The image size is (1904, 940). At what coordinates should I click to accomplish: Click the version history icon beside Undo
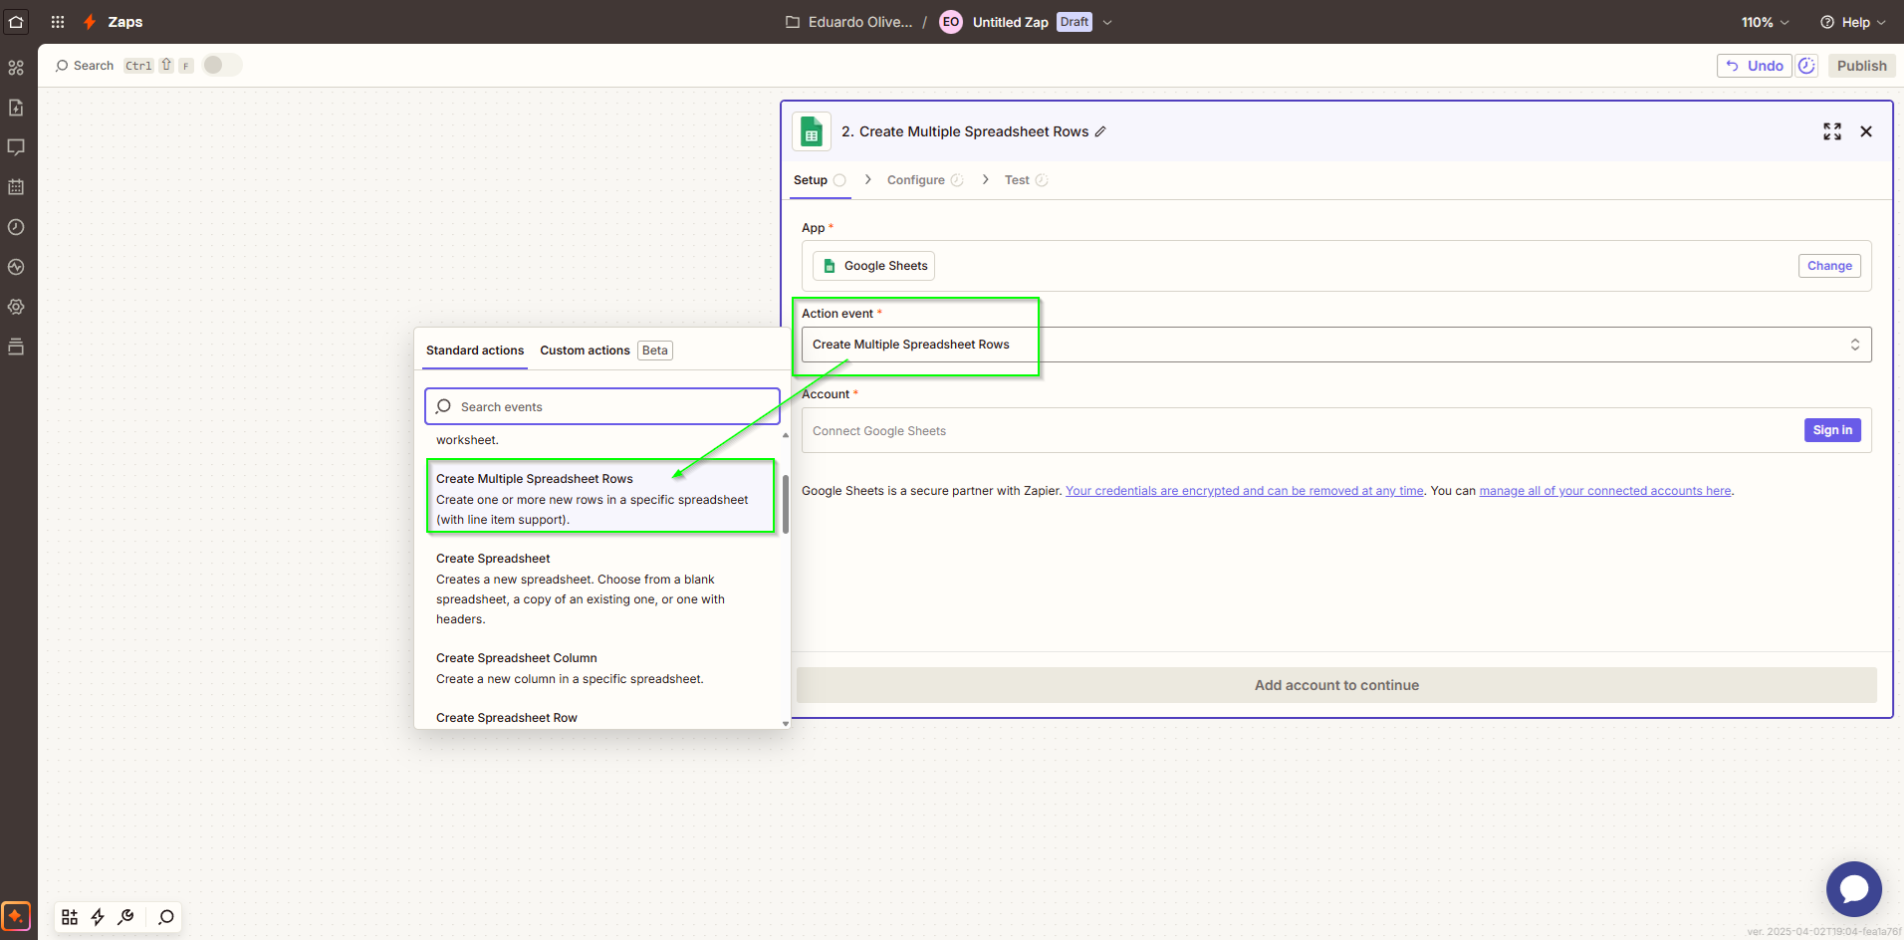click(x=1806, y=66)
